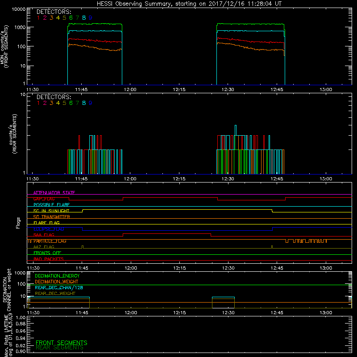
Task: Click the 12:00 time label under front-segments plot
Action: click(130, 90)
